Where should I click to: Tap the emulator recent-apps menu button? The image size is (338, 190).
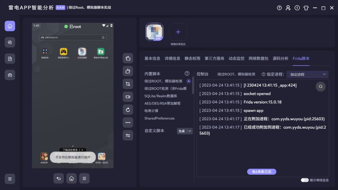coord(84,178)
